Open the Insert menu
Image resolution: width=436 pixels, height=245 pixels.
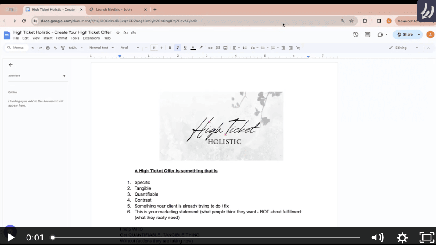pos(48,38)
